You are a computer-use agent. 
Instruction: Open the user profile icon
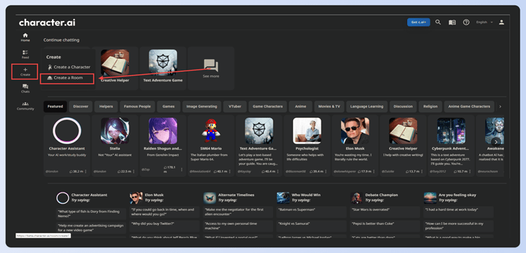click(x=501, y=22)
